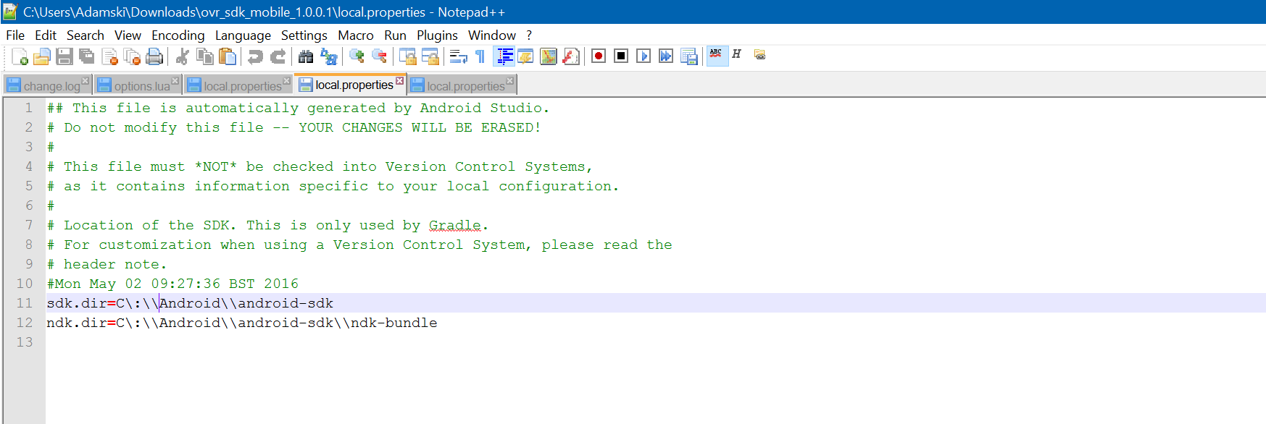Click the Play macro icon
This screenshot has height=424, width=1266.
[644, 56]
